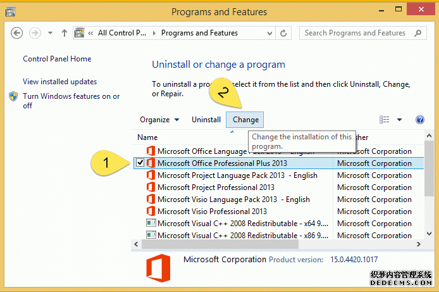Click icon of Project Language Pack 2013
Viewport: 439px width, 292px height.
pos(151,175)
